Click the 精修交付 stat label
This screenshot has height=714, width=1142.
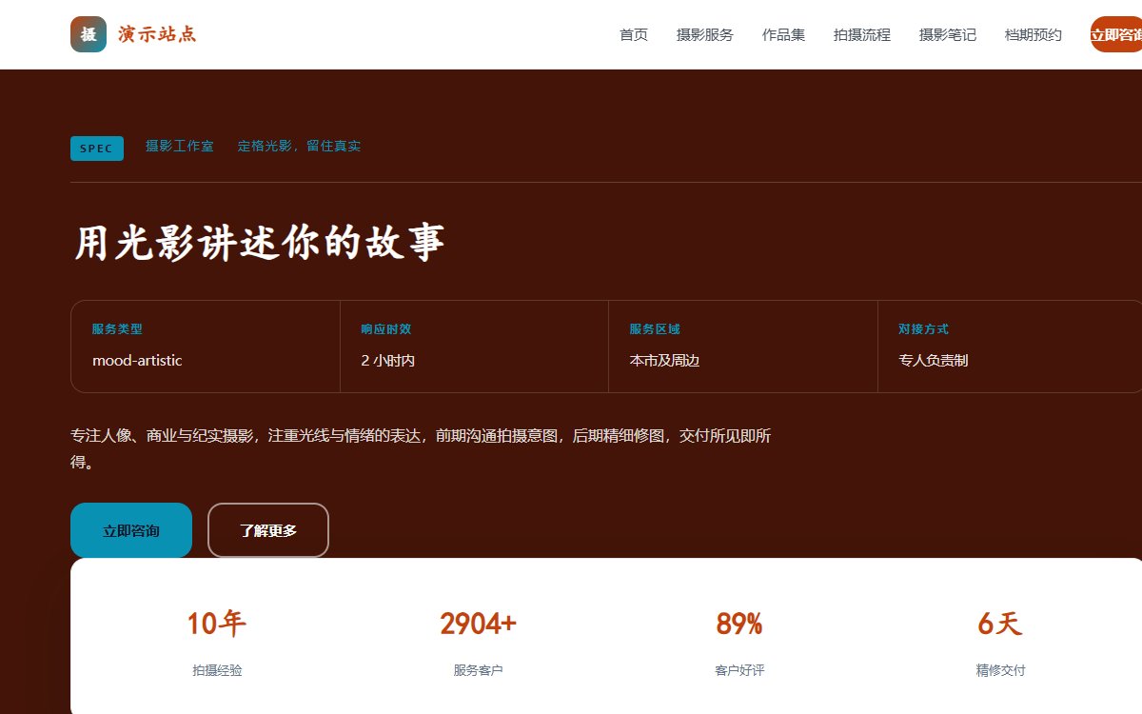tap(1000, 670)
